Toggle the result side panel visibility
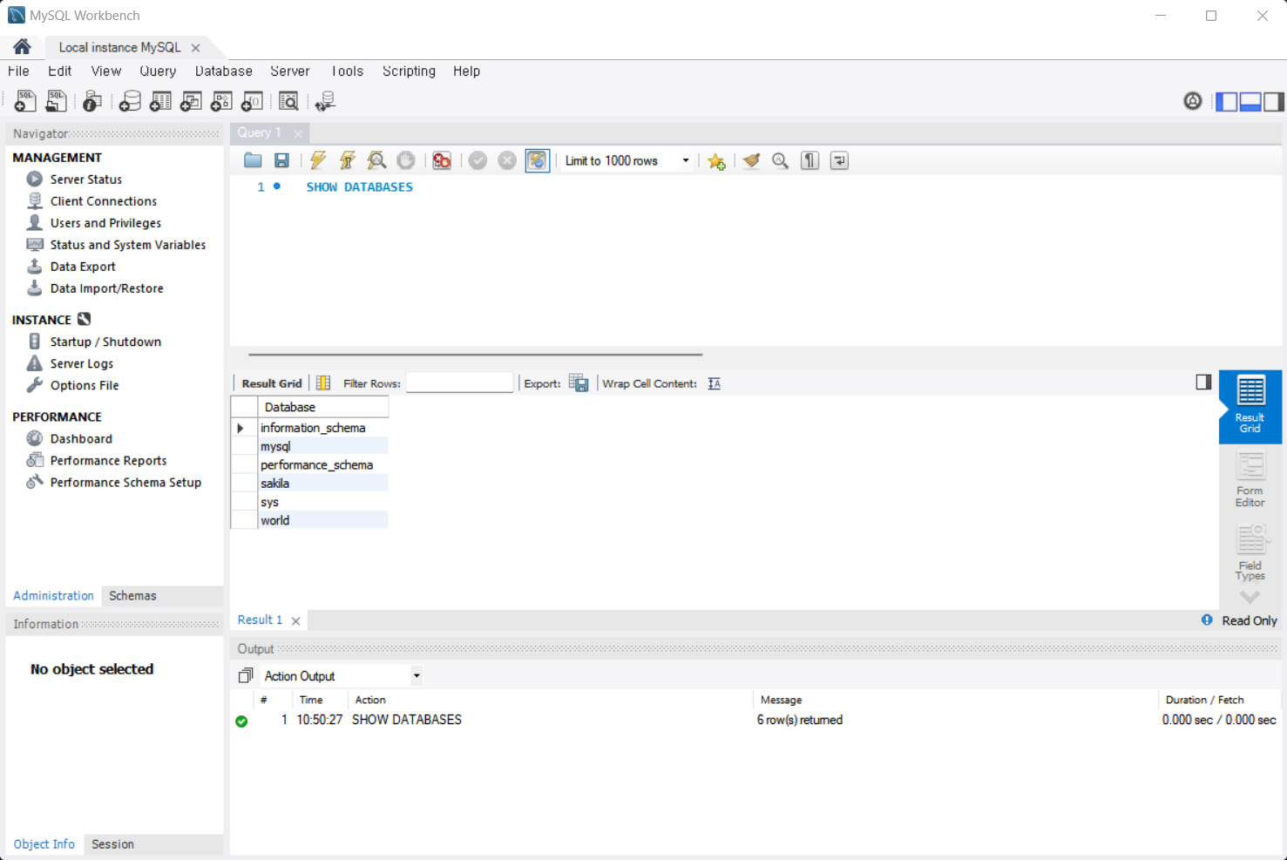The height and width of the screenshot is (860, 1287). (x=1203, y=382)
